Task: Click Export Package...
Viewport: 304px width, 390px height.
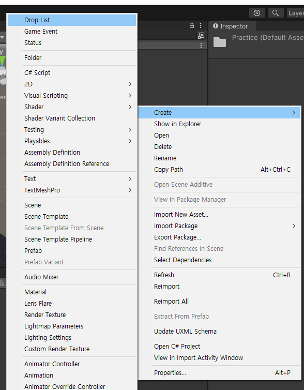Action: click(219, 237)
